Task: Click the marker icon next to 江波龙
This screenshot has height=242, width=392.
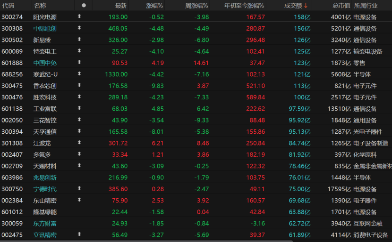Action: click(x=79, y=143)
